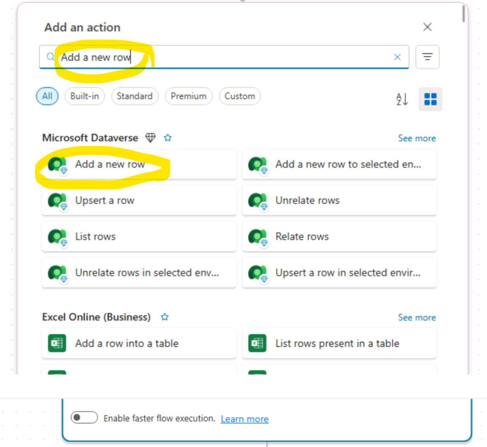Close the Add an action panel
This screenshot has height=447, width=487.
click(427, 27)
